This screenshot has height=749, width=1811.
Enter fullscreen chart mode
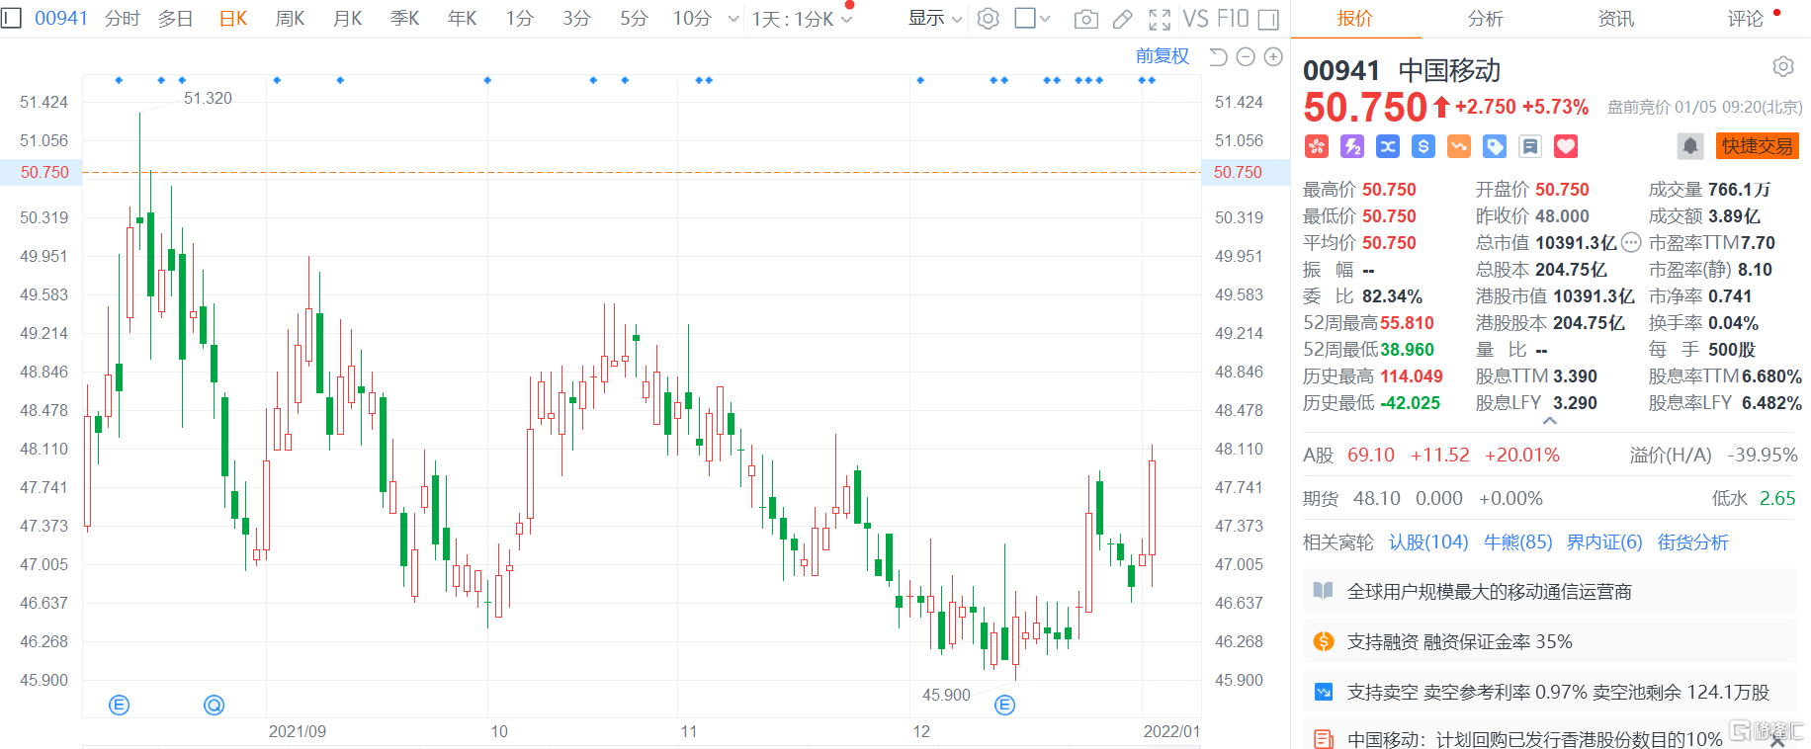(x=1160, y=19)
